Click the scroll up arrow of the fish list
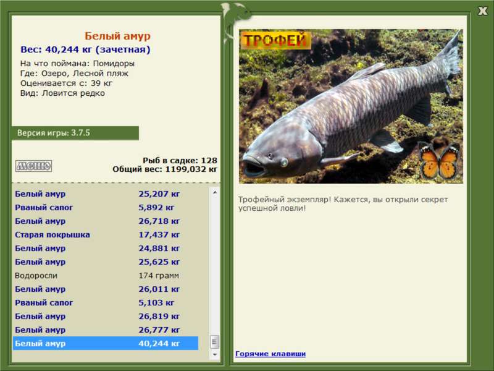Image resolution: width=494 pixels, height=371 pixels. click(x=215, y=192)
